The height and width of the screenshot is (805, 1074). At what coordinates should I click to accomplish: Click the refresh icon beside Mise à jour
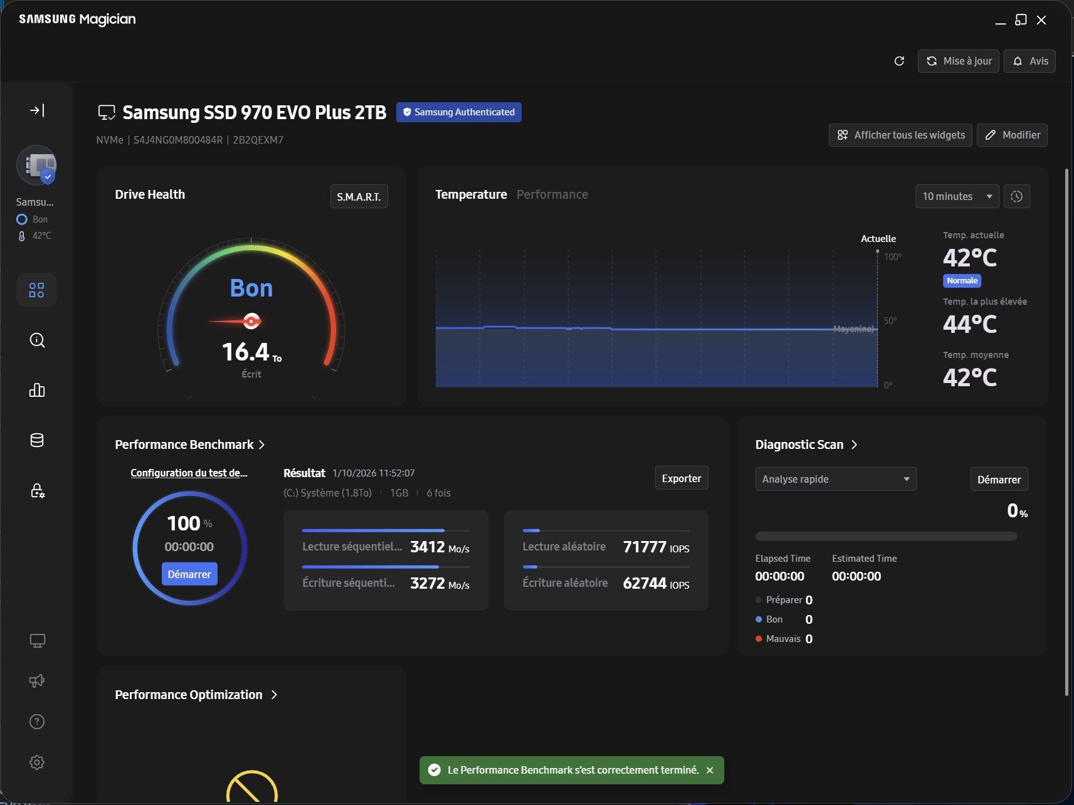click(x=899, y=61)
